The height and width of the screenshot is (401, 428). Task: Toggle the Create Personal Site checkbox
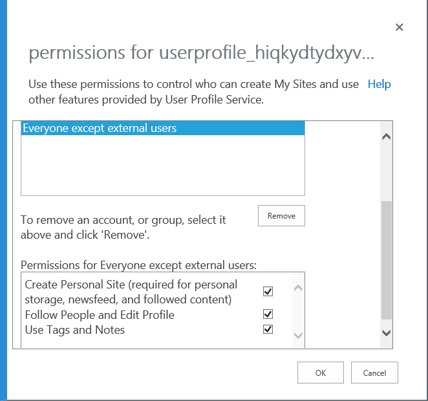click(268, 291)
